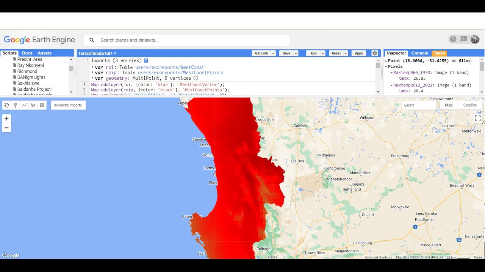
Task: Click the Reset button
Action: pyautogui.click(x=336, y=53)
